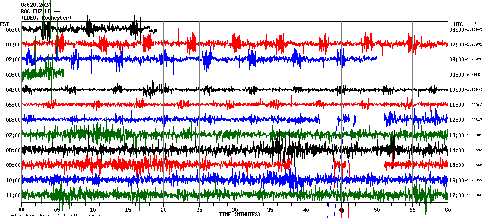
Task: Click the 12:00 UTC row label
Action: click(x=456, y=120)
